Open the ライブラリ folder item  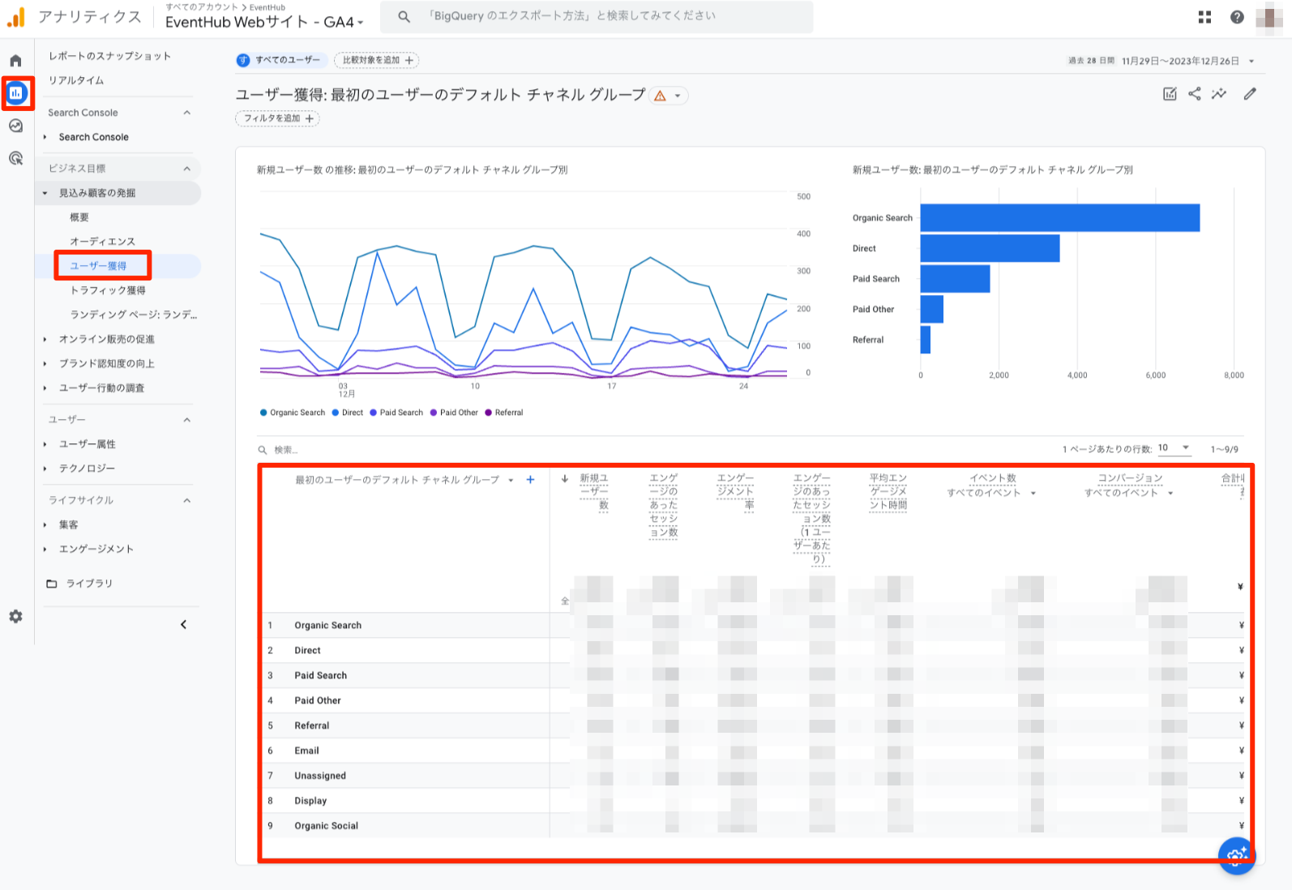point(79,584)
